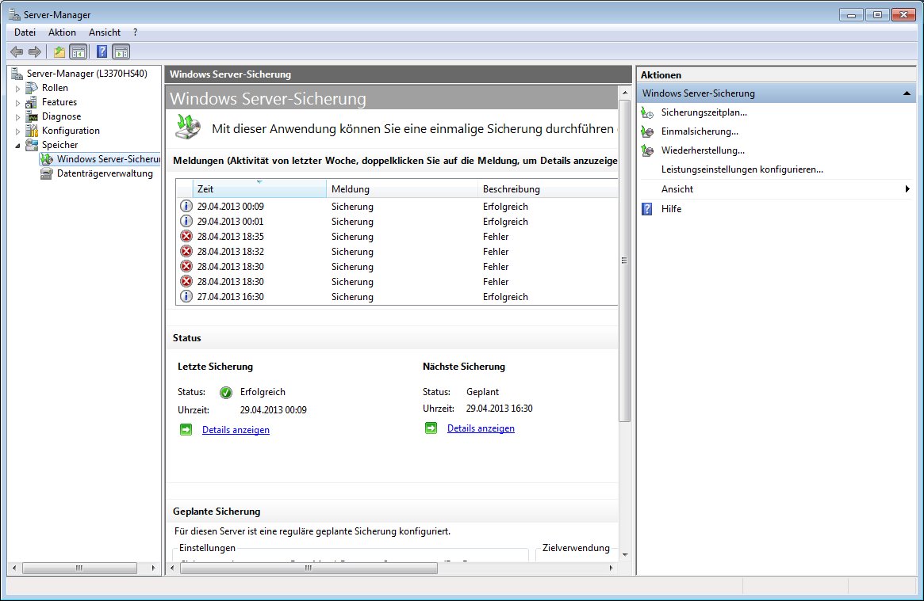
Task: Select the 29.04.2013 00:01 message row
Action: click(397, 222)
